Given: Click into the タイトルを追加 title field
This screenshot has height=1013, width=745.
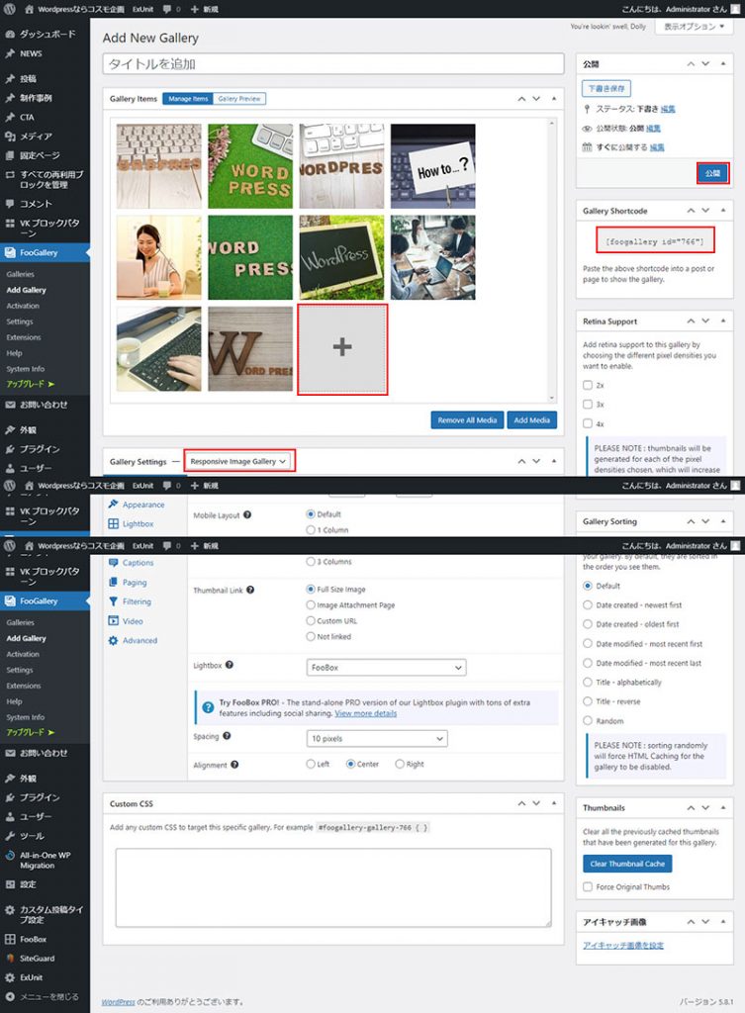Looking at the screenshot, I should (x=332, y=64).
